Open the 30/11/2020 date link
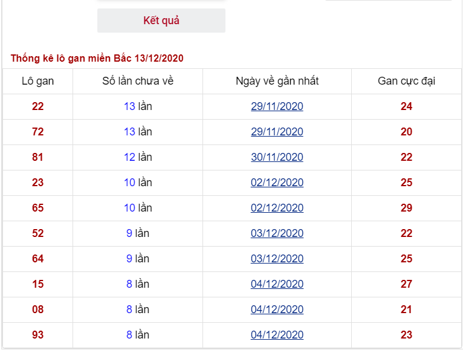This screenshot has height=350, width=463. [x=277, y=157]
